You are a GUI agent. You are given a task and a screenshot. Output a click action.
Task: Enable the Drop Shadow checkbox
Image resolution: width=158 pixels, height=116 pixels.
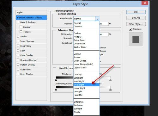pos(18,74)
